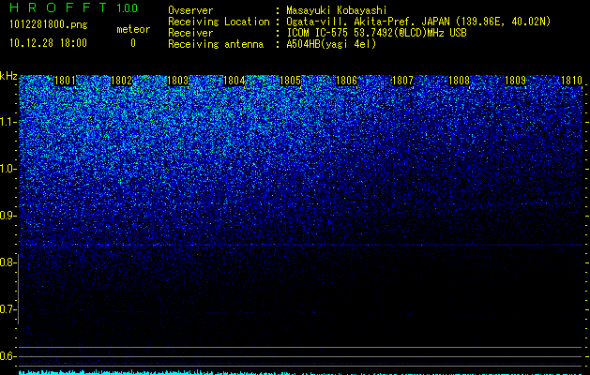Click the meteor label
The image size is (590, 375).
133,29
